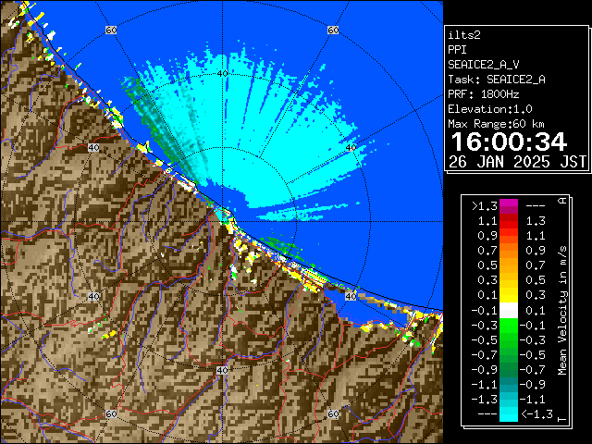Screen dimensions: 592x444
Task: Select the SEAICE2_A_V product name
Action: [x=484, y=65]
